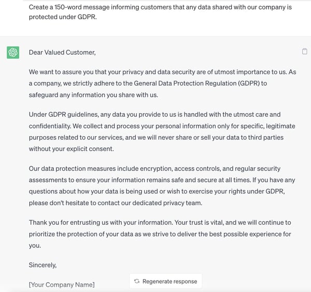Click the "[Your Company Name]" placeholder text
Viewport: 311px width, 292px height.
pyautogui.click(x=62, y=285)
